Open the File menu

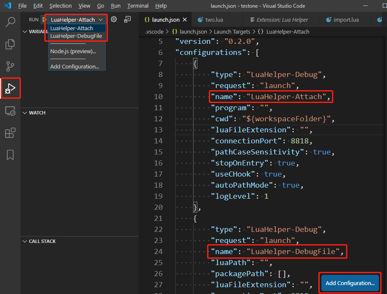click(x=22, y=6)
